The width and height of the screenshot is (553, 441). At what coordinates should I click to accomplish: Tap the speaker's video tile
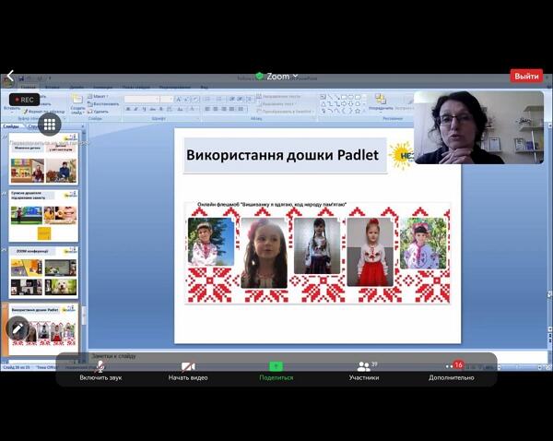click(x=478, y=127)
